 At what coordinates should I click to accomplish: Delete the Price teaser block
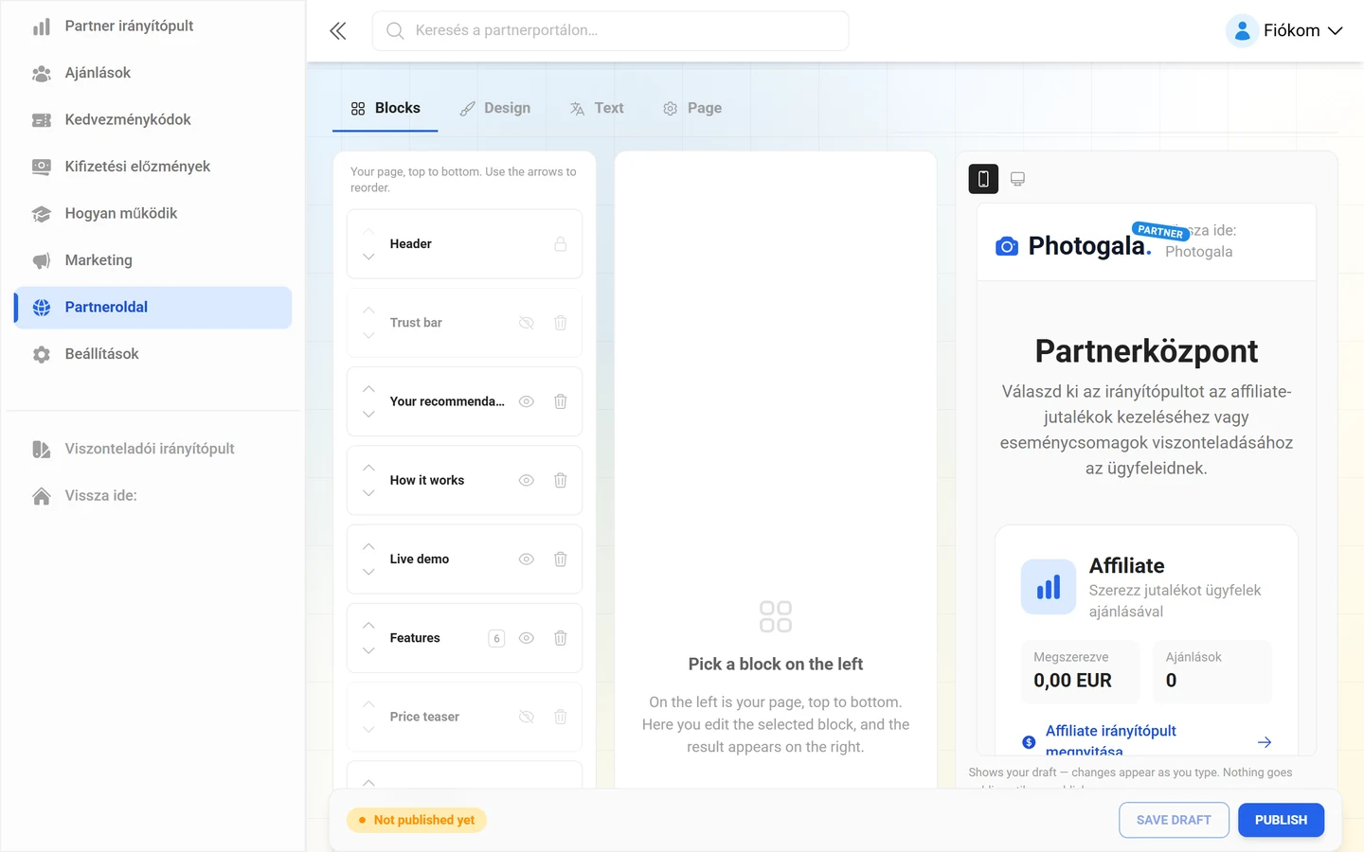click(561, 717)
